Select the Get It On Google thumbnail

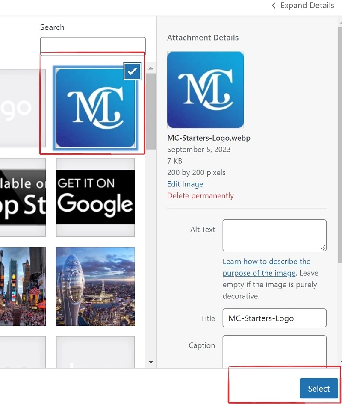(x=95, y=197)
